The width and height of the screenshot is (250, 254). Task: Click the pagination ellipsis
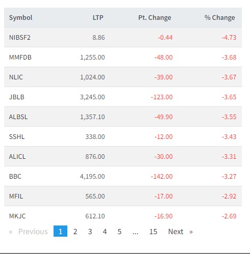pyautogui.click(x=135, y=232)
